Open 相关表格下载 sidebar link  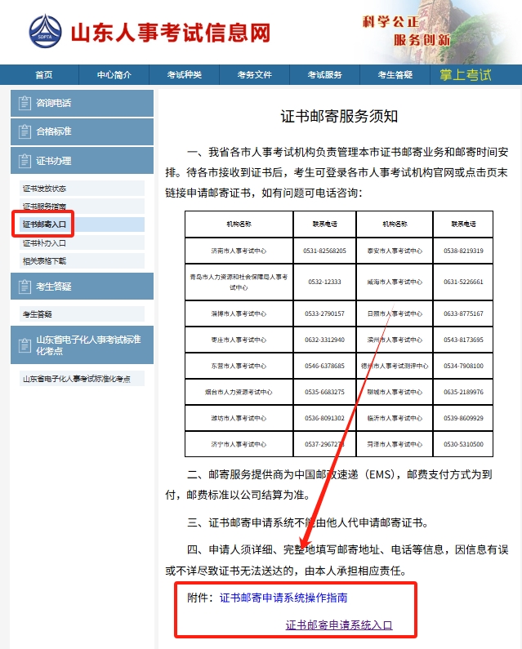[45, 261]
